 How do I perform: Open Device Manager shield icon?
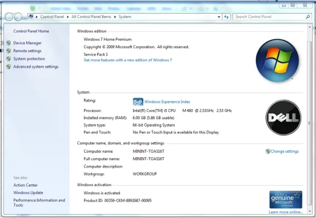[9, 43]
